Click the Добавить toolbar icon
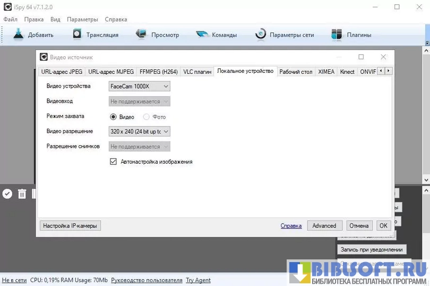 coord(19,35)
